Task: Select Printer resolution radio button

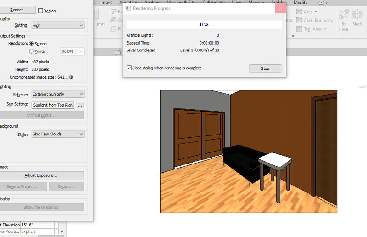Action: [x=31, y=51]
